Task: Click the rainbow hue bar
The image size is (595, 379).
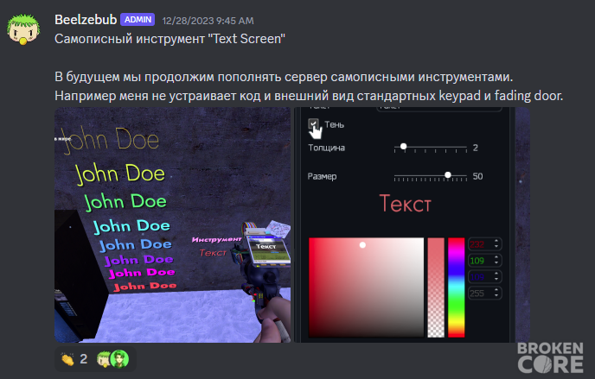Action: (456, 287)
